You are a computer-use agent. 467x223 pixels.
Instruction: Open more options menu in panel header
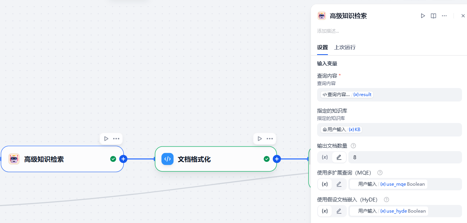point(444,16)
